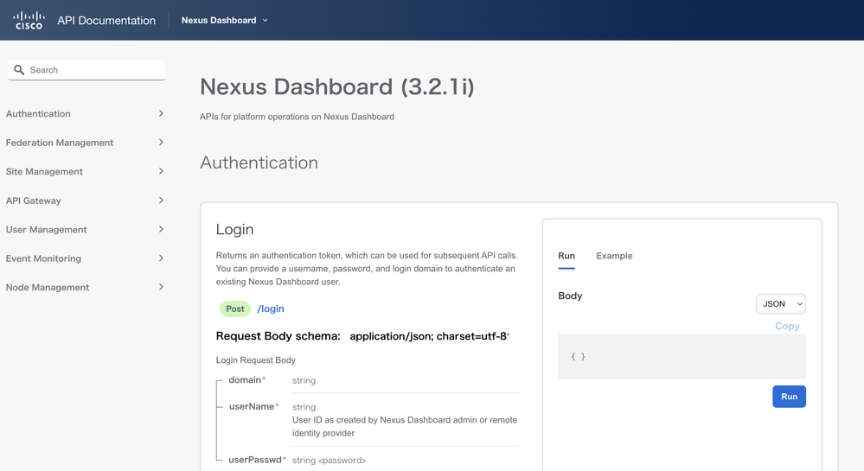864x471 pixels.
Task: Select the domain parameter name
Action: pyautogui.click(x=245, y=379)
